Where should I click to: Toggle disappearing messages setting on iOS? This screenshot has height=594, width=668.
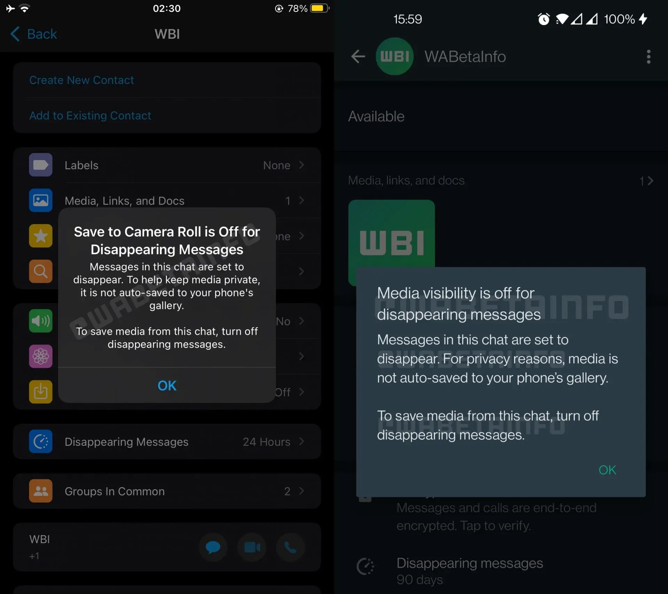pyautogui.click(x=167, y=442)
